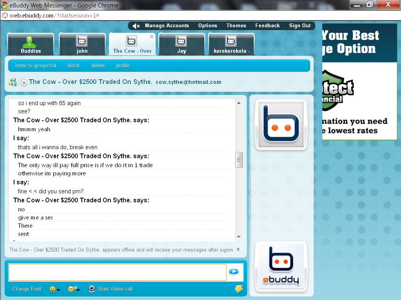Image resolution: width=401 pixels, height=300 pixels.
Task: Maximize the Chrome window
Action: tap(370, 5)
